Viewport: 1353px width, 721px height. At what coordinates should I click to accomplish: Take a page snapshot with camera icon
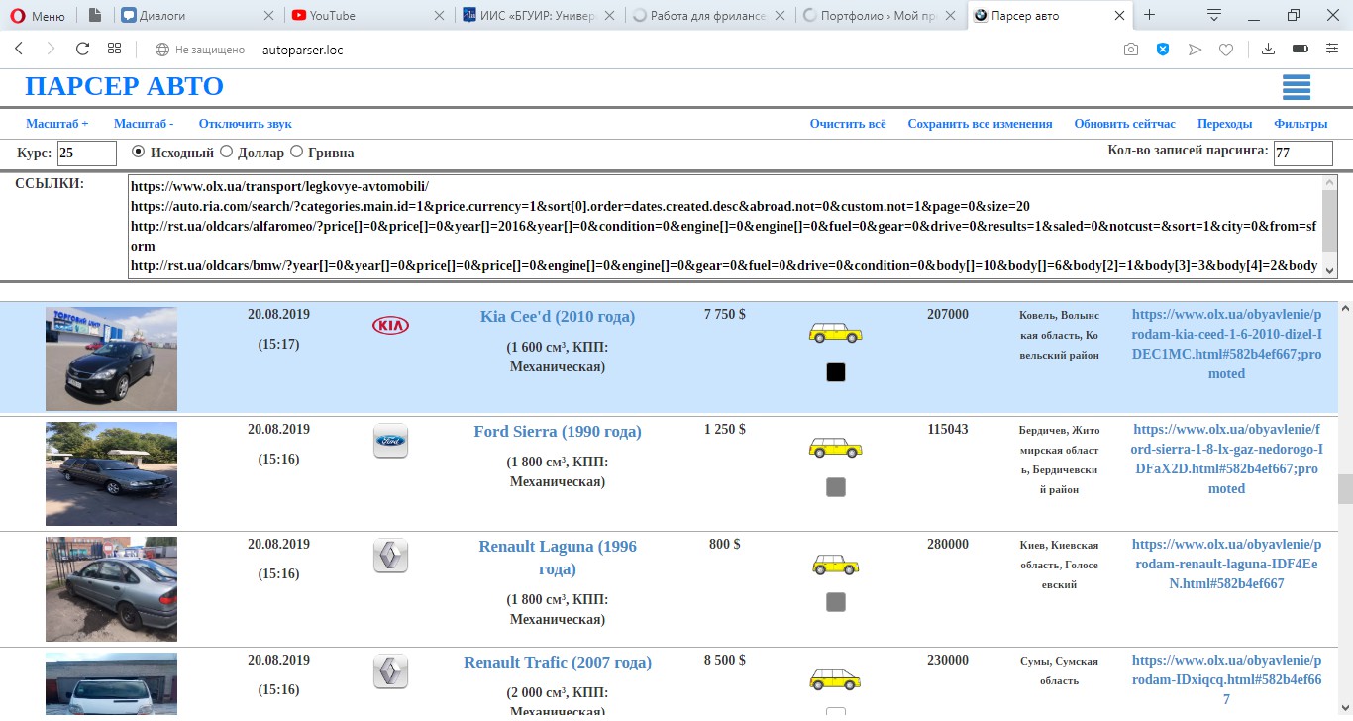pyautogui.click(x=1131, y=50)
